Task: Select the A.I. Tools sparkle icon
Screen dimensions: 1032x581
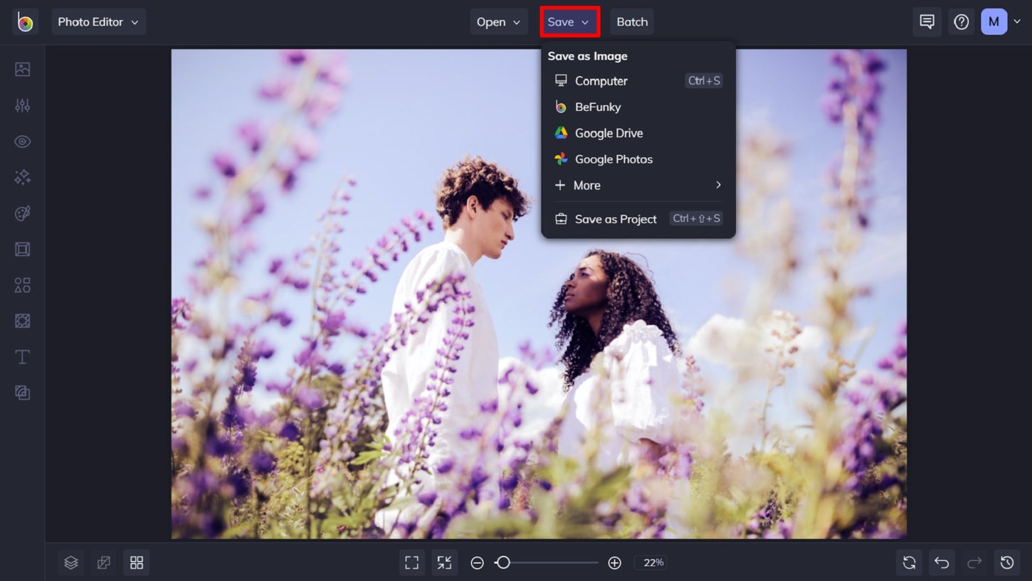Action: 22,177
